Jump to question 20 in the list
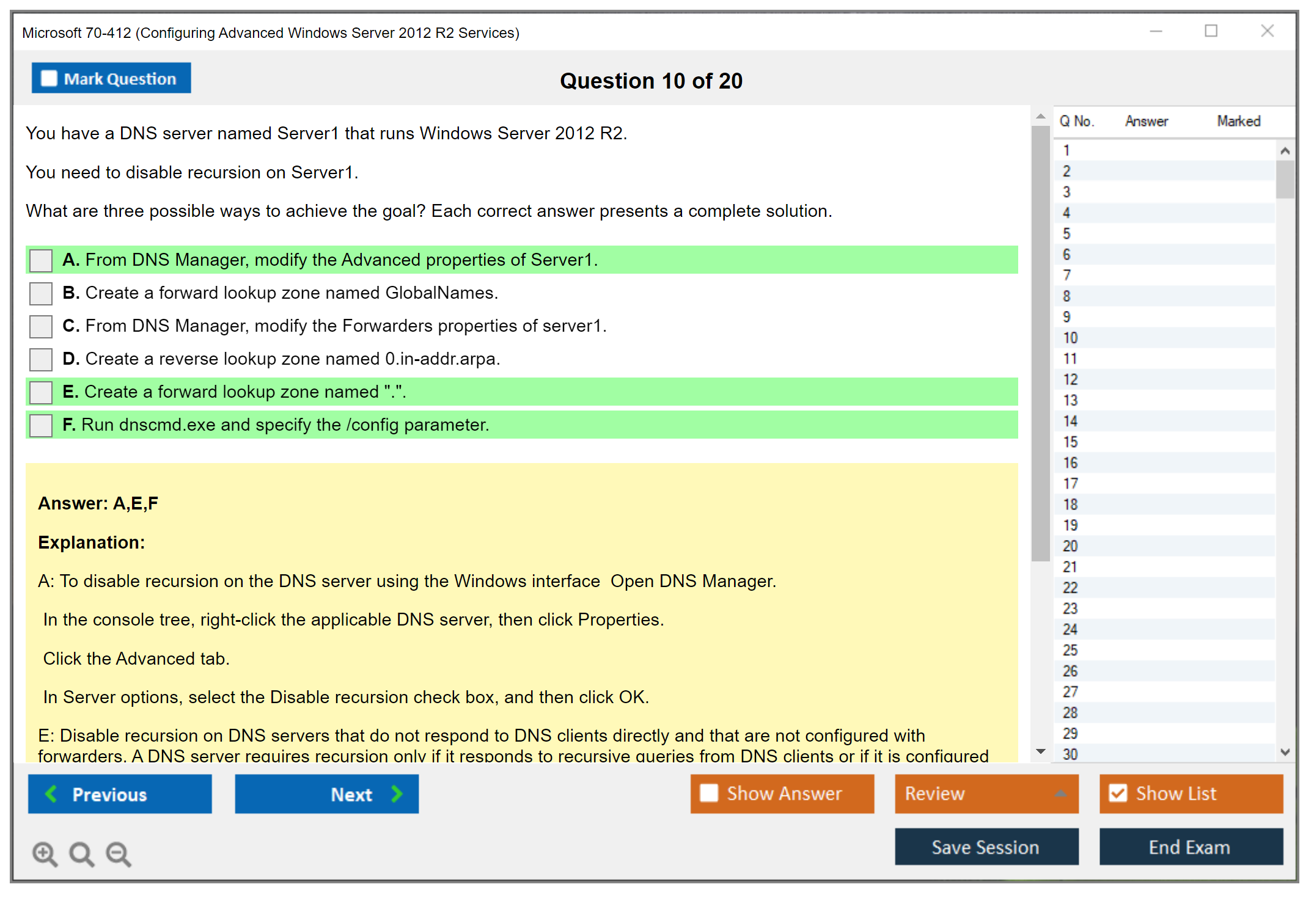The height and width of the screenshot is (898, 1314). 1070,546
